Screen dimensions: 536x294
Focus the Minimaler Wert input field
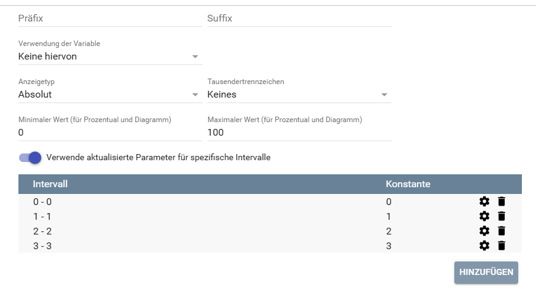pos(110,133)
